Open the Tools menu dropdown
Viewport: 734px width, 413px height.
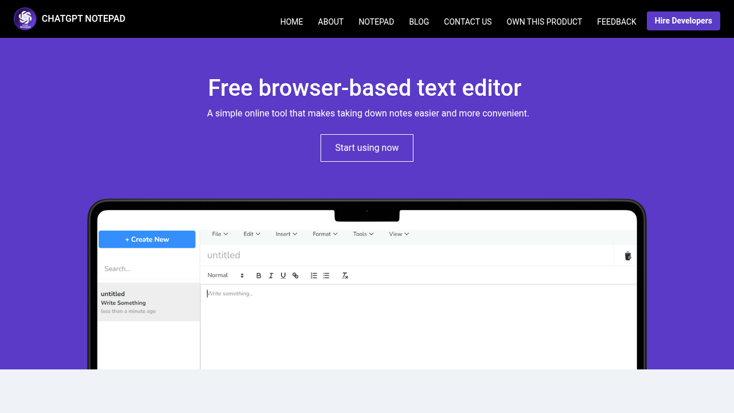pos(364,234)
